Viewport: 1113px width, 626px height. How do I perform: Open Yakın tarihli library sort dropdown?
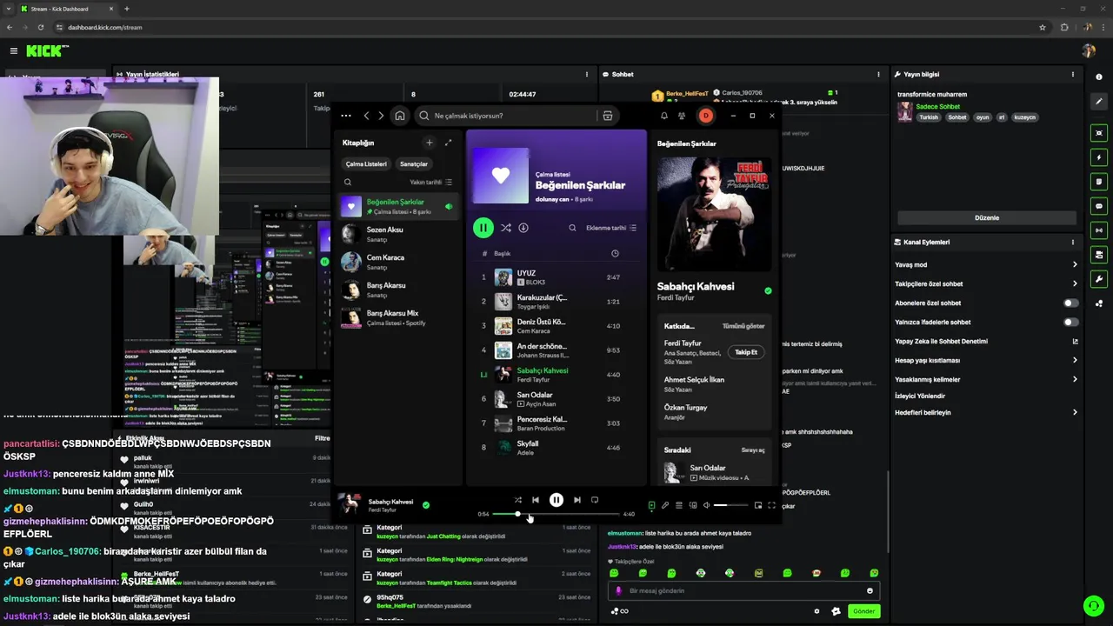pos(431,183)
